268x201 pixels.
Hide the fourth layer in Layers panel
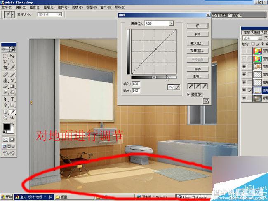244,75
